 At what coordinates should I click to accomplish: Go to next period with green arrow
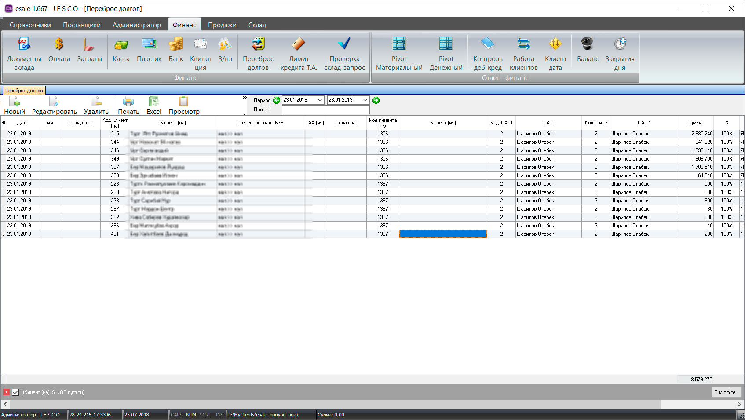pyautogui.click(x=376, y=100)
